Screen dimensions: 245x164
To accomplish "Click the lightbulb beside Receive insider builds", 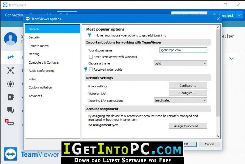I will 86,69.
